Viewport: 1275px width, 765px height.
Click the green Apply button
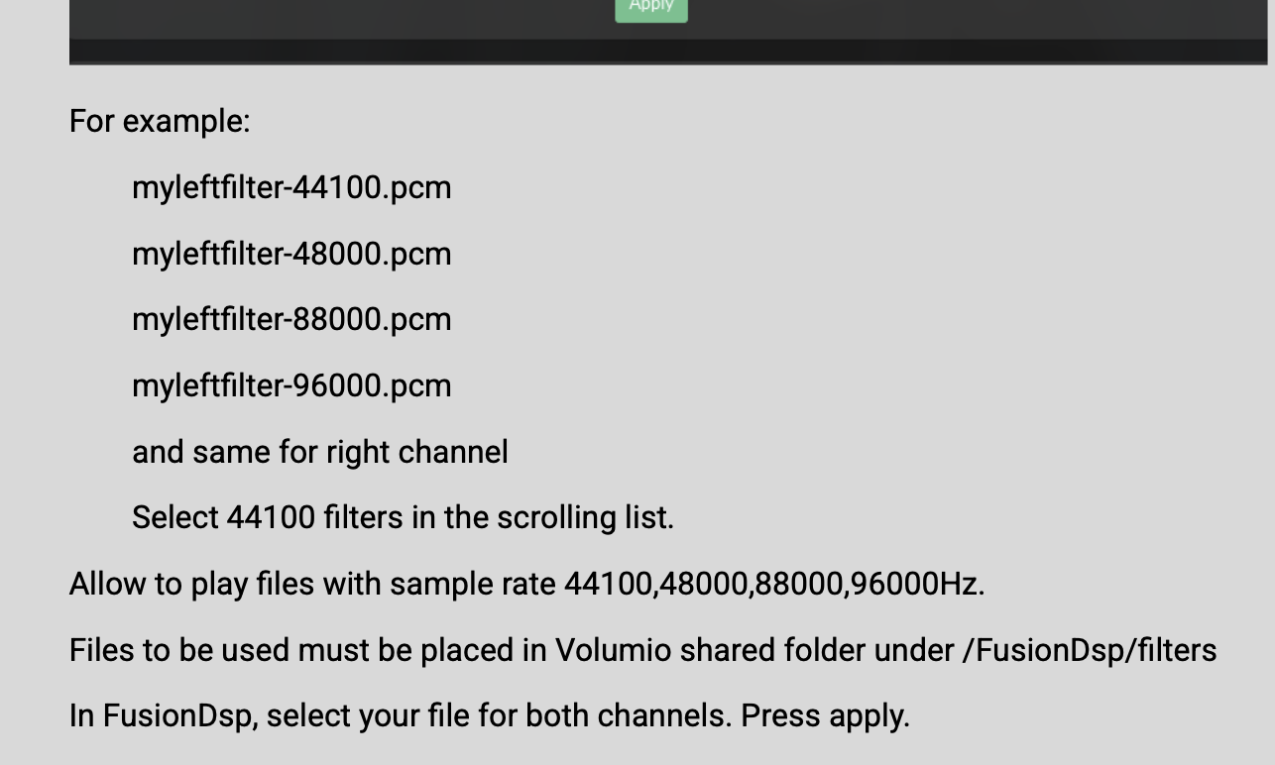[x=651, y=8]
